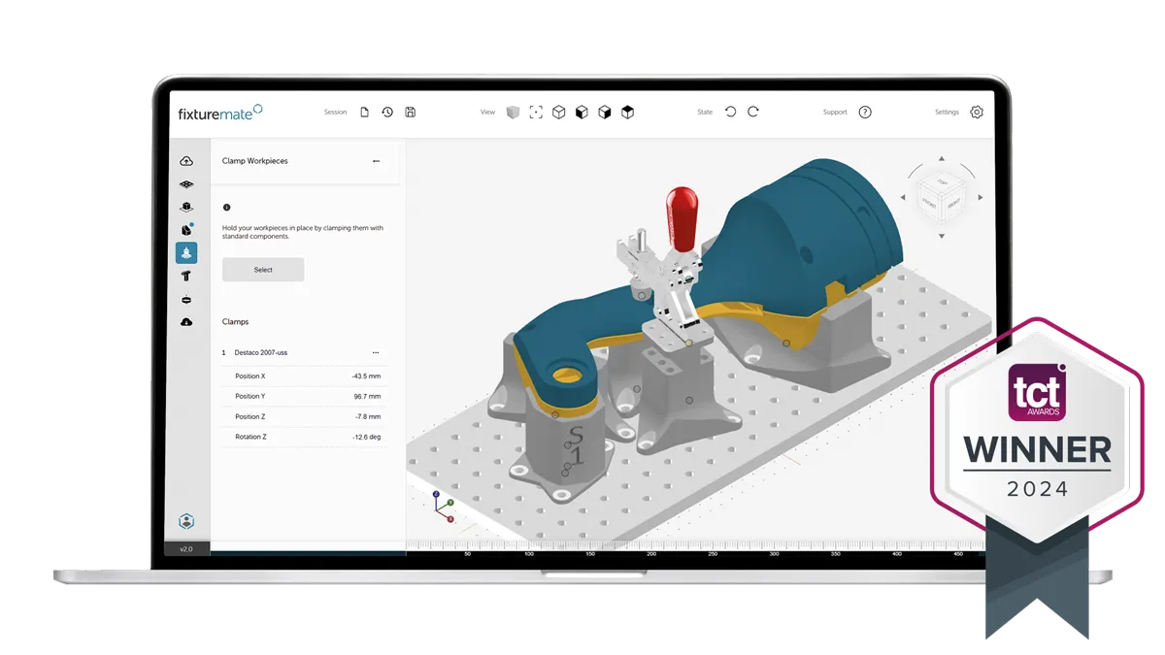Collapse Clamp Workpieces panel with arrow
The height and width of the screenshot is (655, 1165).
click(376, 161)
